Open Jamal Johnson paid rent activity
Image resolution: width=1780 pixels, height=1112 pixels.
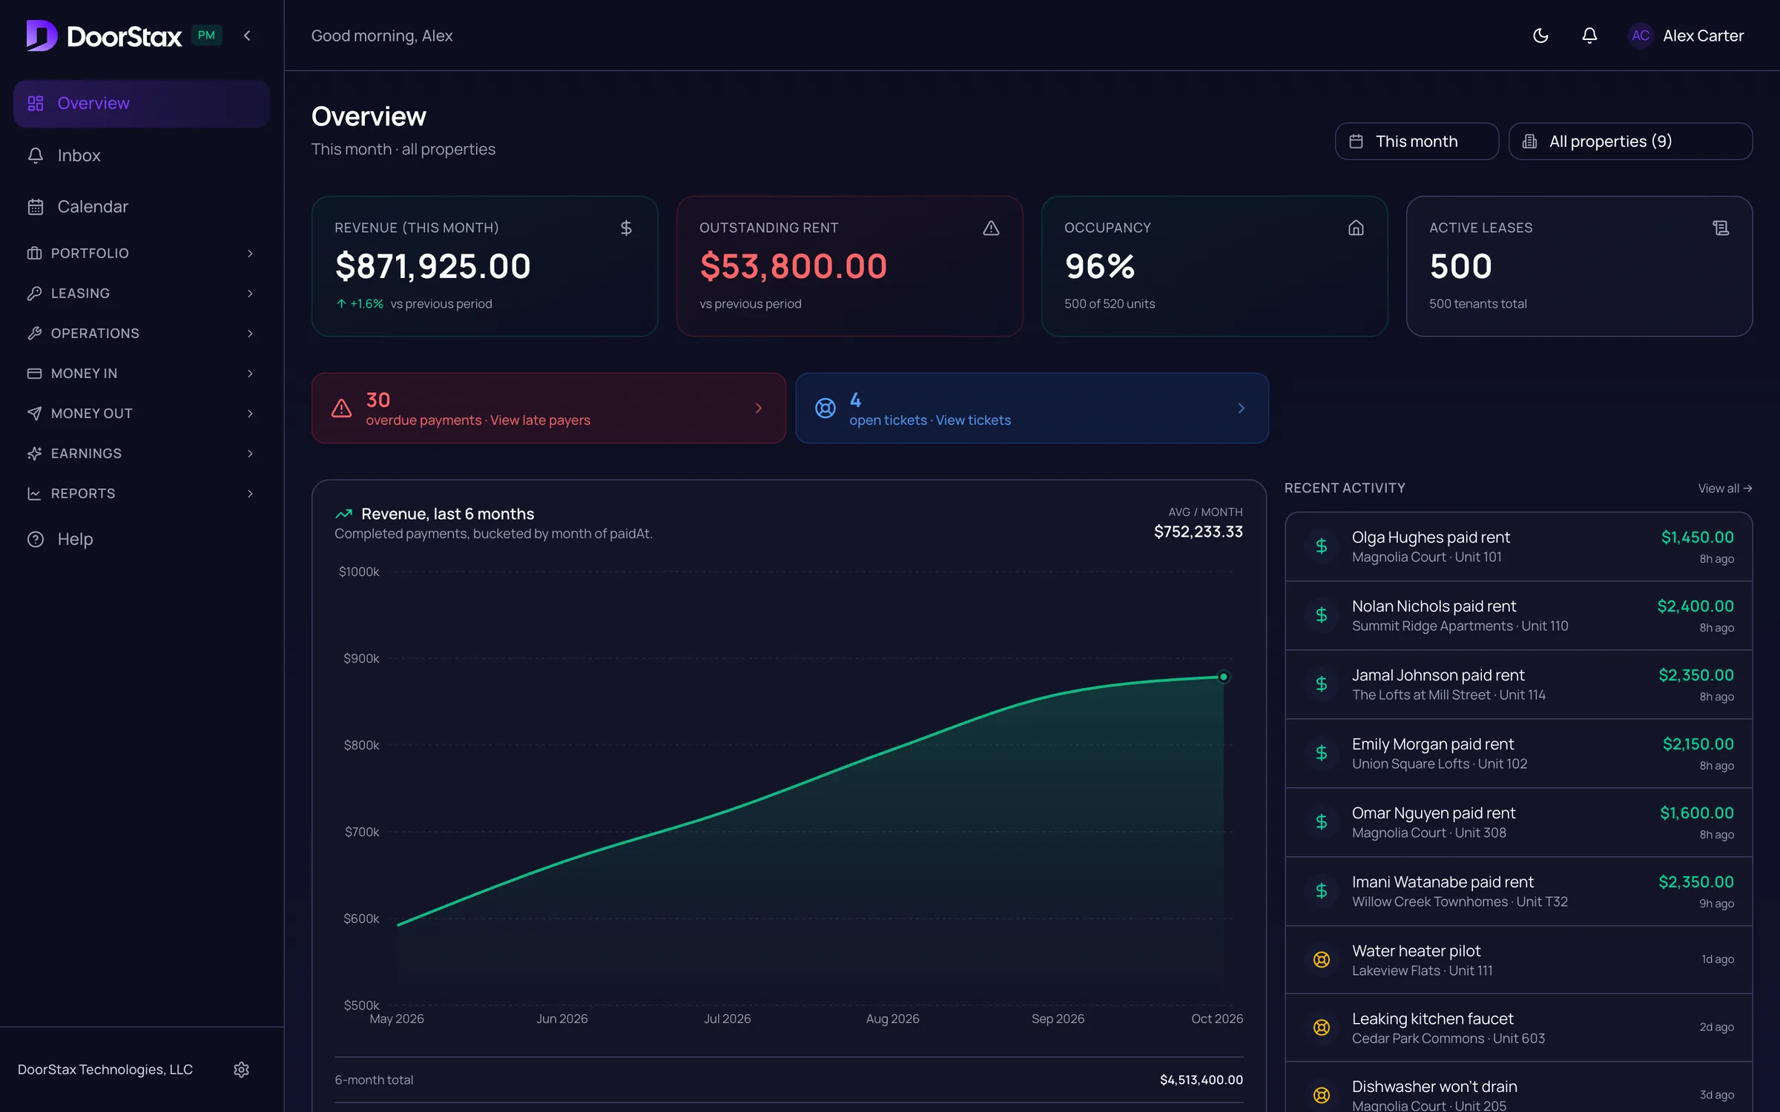coord(1518,684)
